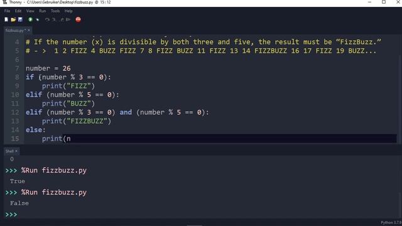Click the editor vertical scrollbar
This screenshot has height=226, width=402.
[x=399, y=89]
